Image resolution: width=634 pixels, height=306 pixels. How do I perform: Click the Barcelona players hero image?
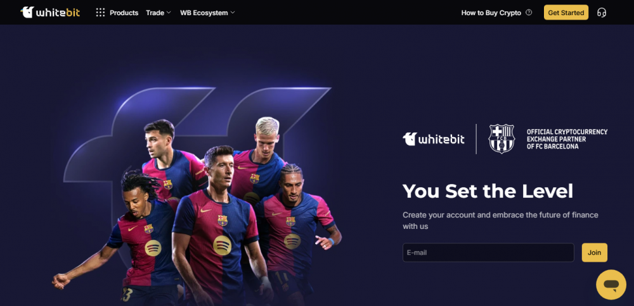pyautogui.click(x=197, y=211)
